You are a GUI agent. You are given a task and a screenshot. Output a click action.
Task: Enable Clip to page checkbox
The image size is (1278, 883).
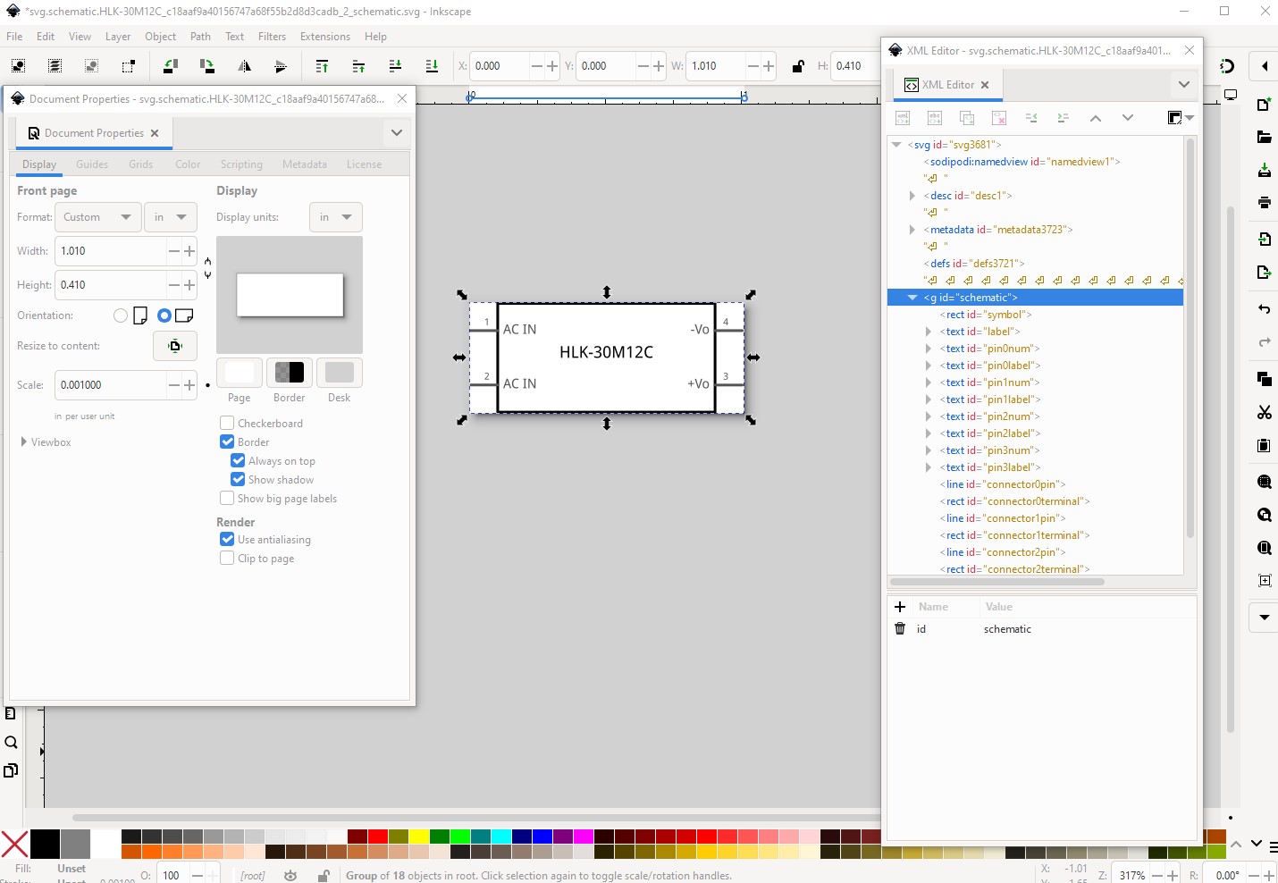(227, 558)
